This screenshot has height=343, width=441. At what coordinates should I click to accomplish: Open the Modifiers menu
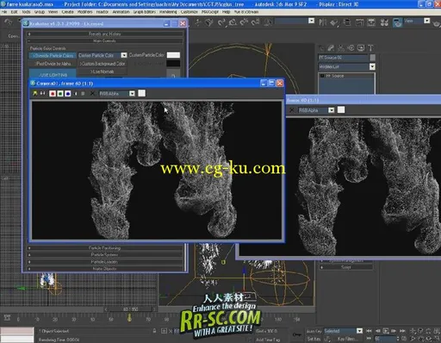click(85, 12)
